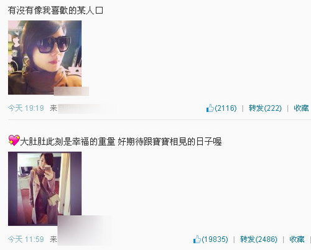This screenshot has height=250, width=311.
Task: Click the 来 label beside 今天 19:19
Action: [53, 108]
